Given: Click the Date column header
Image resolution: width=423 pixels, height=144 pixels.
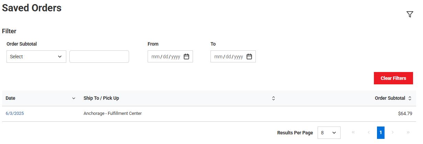Looking at the screenshot, I should (11, 98).
